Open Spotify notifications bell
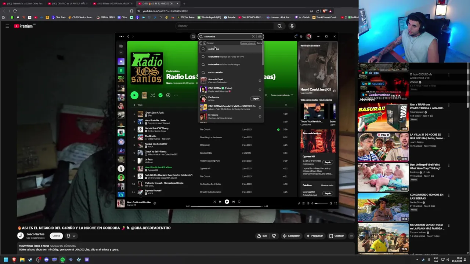 295,36
